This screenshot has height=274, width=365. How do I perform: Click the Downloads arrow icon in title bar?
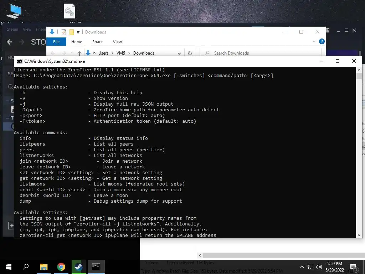(x=52, y=32)
